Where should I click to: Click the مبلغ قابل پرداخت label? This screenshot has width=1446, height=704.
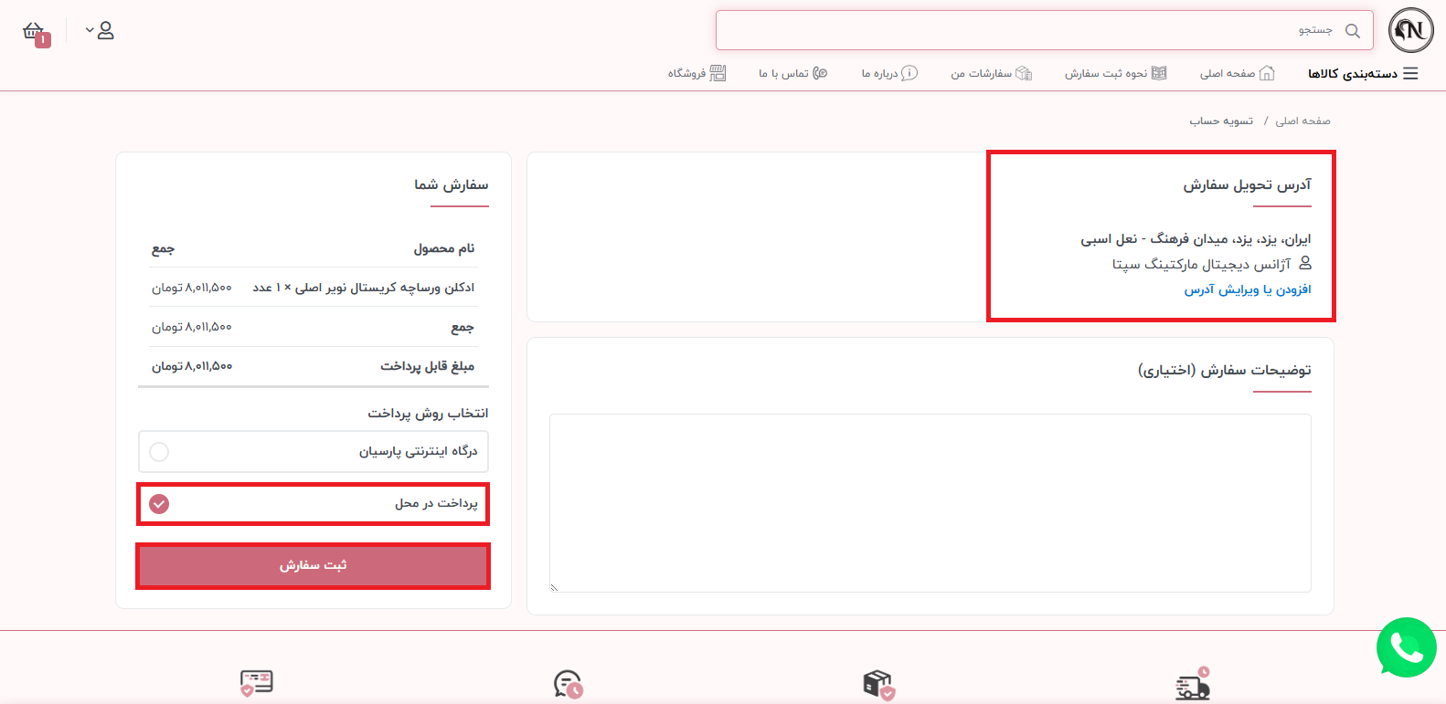click(428, 366)
